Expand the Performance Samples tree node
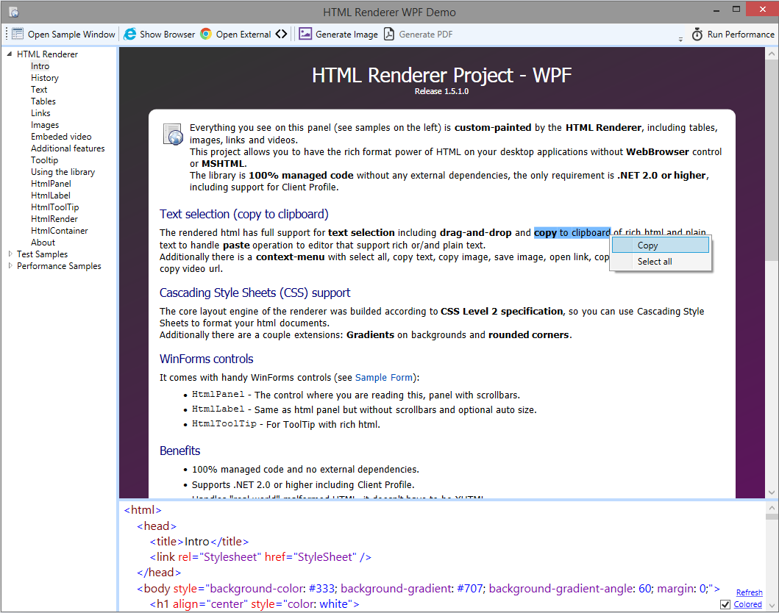Screen dimensions: 779x613 coord(10,266)
